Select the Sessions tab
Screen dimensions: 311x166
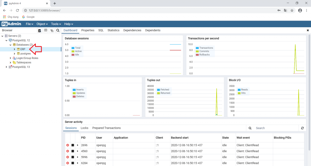click(x=71, y=128)
